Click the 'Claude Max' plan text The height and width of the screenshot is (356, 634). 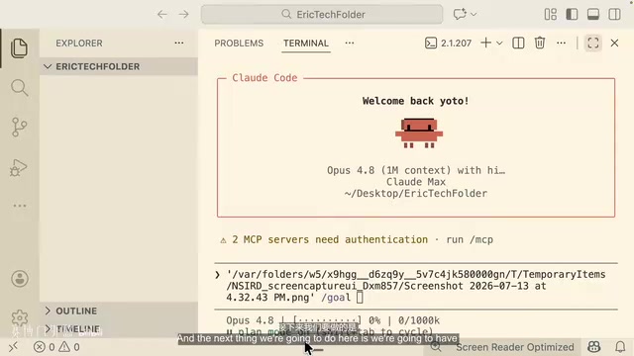[x=416, y=182]
